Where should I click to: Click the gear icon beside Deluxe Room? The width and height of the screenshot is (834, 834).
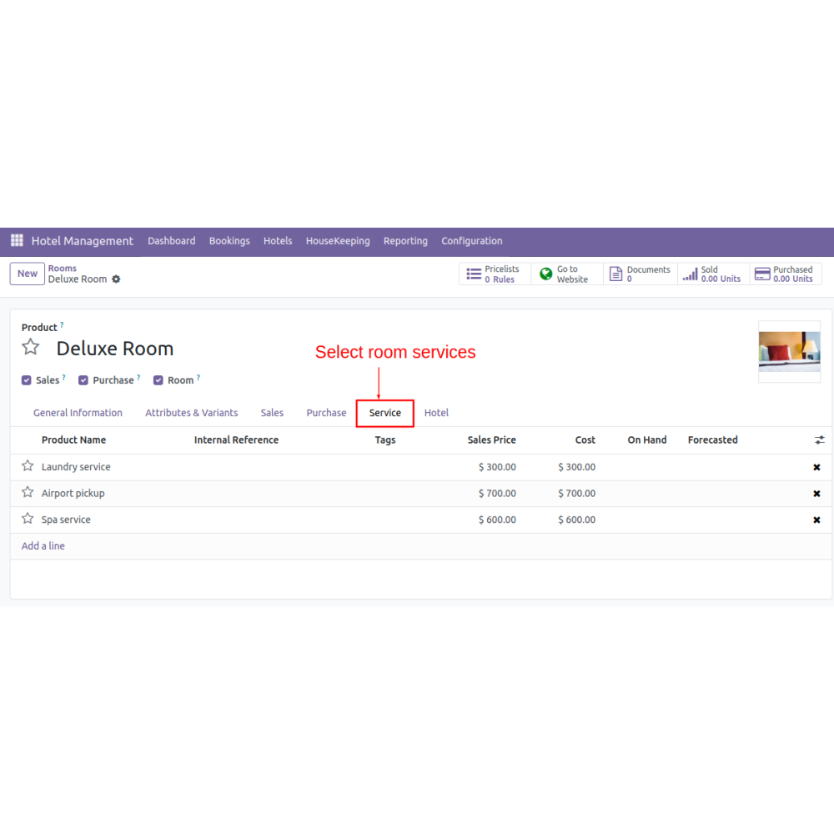pos(116,279)
